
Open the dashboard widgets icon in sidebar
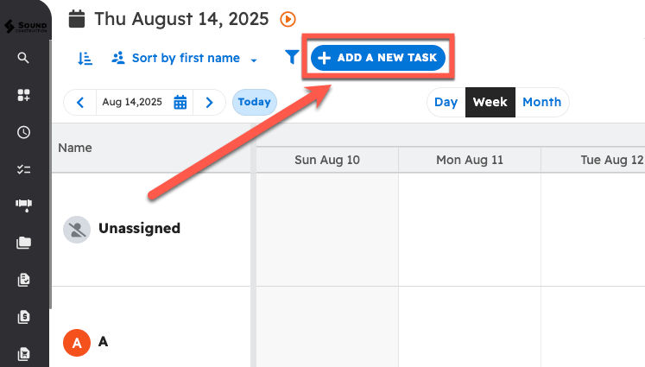pyautogui.click(x=23, y=95)
